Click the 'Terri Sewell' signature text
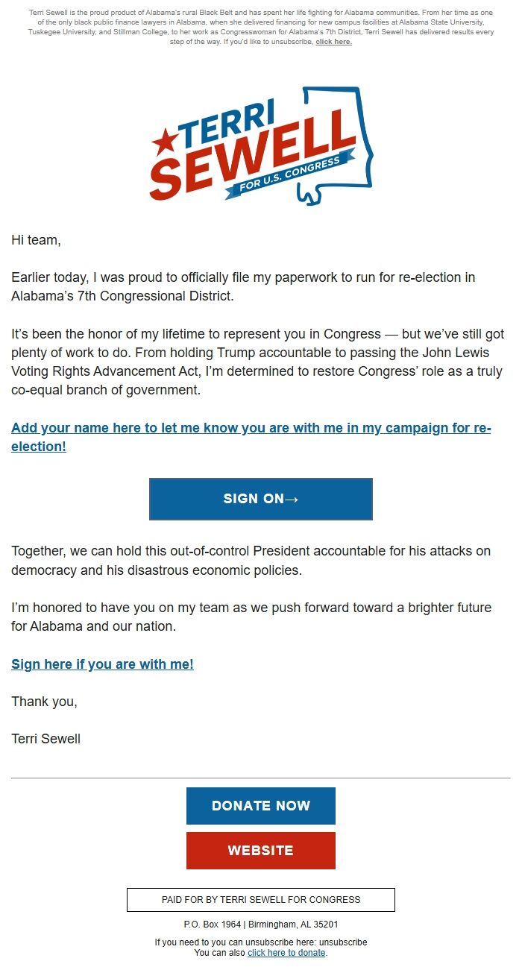 (x=45, y=739)
